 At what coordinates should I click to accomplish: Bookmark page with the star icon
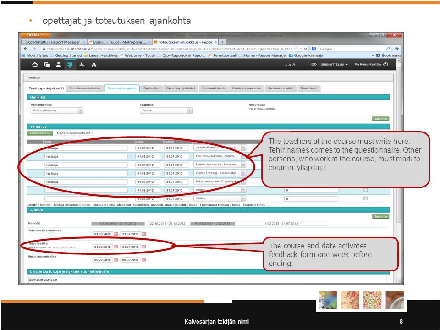pyautogui.click(x=296, y=49)
